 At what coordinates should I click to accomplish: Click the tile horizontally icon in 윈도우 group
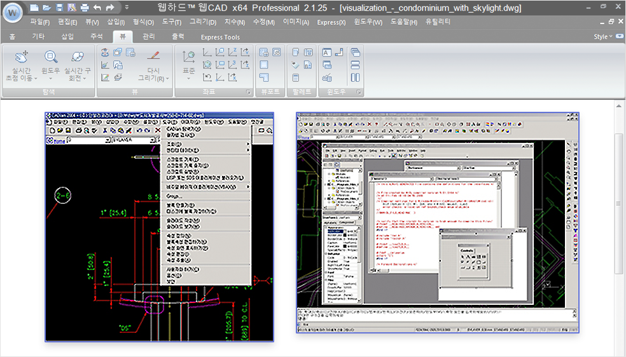point(356,65)
